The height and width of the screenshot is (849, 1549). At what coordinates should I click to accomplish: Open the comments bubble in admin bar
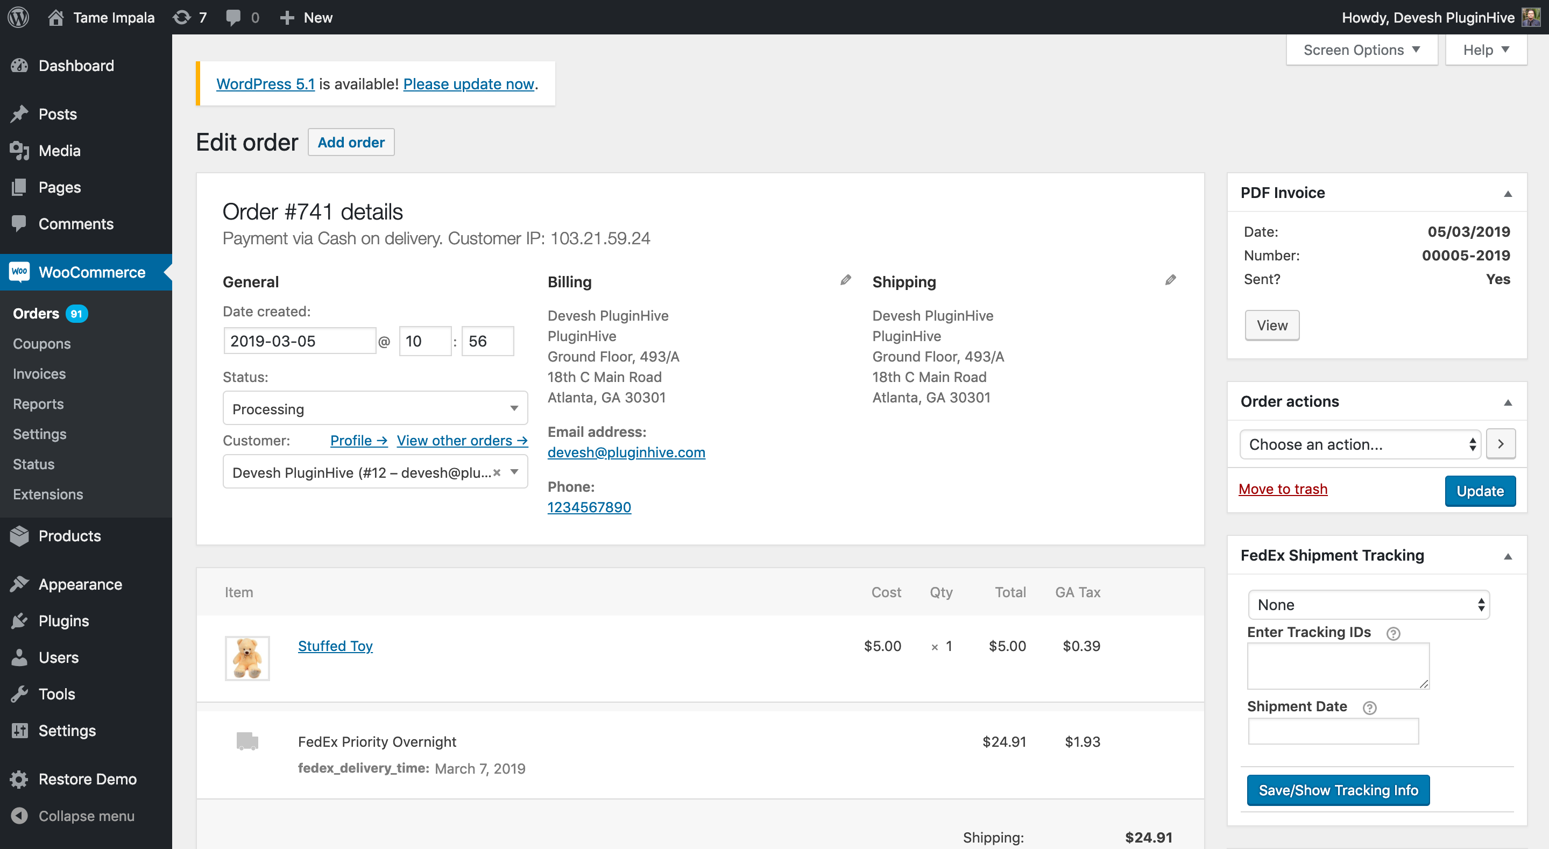234,17
